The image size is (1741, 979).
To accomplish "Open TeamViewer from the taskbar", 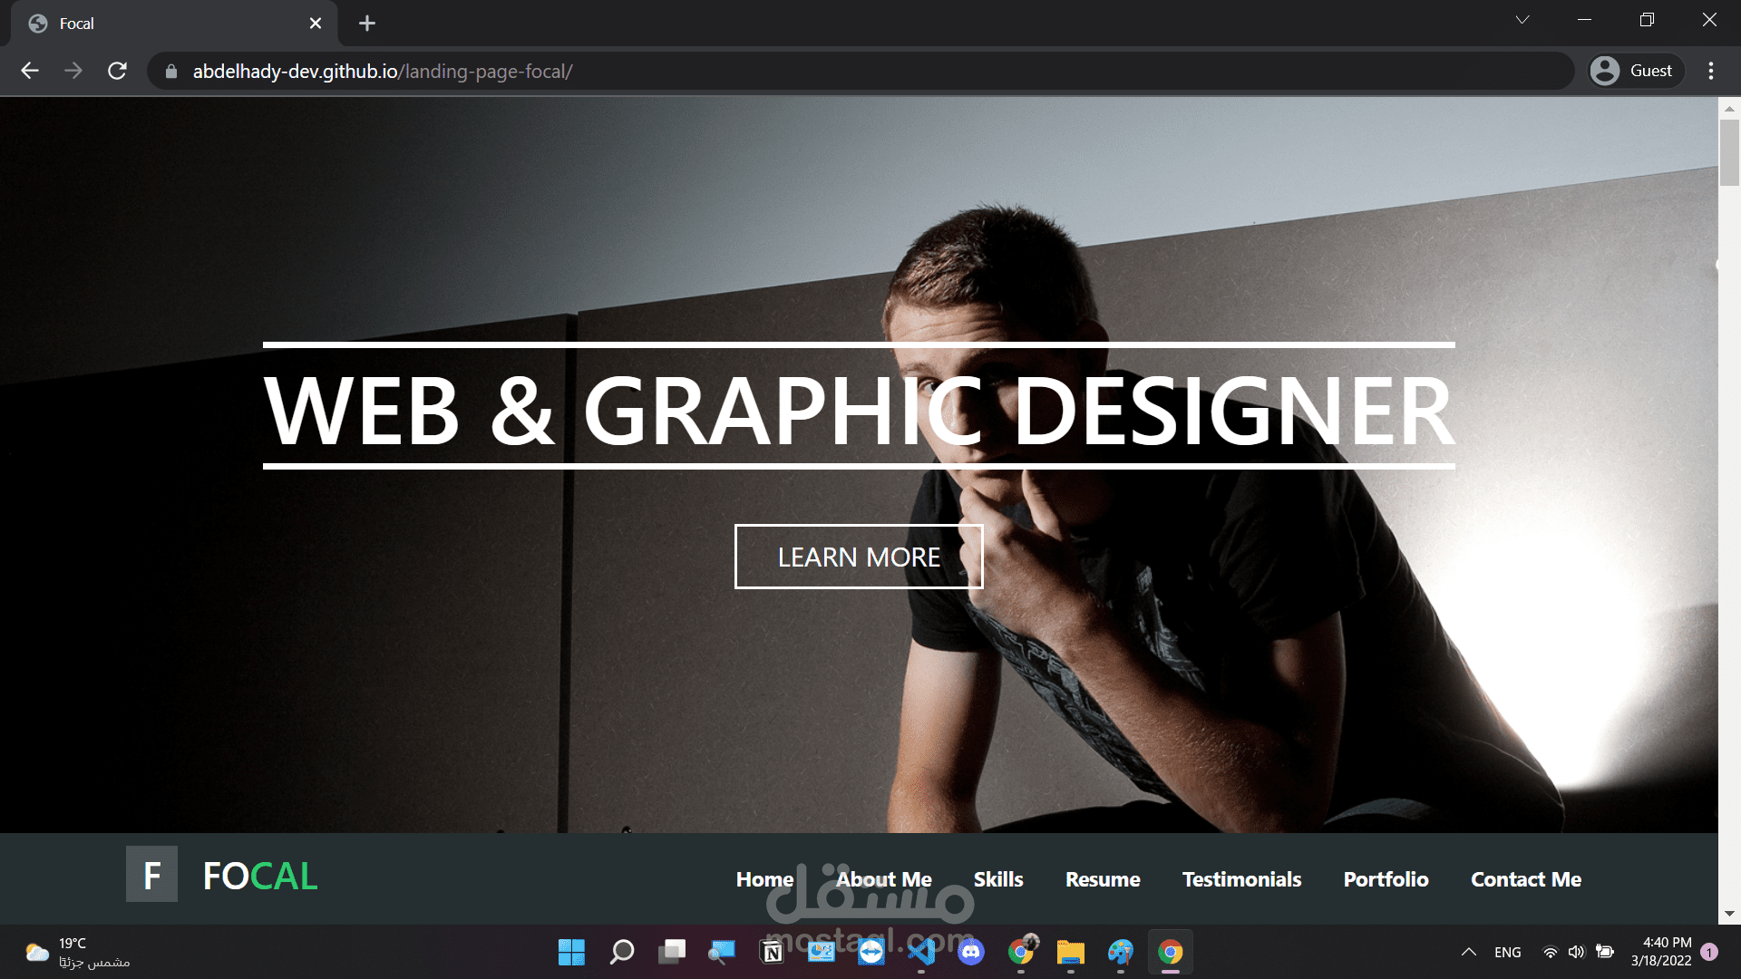I will coord(870,953).
